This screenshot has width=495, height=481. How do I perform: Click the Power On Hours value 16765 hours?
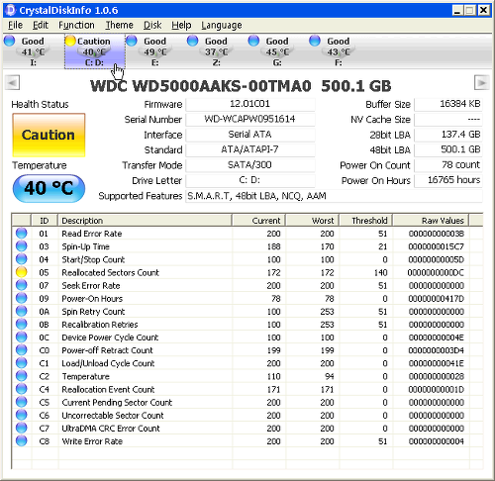(448, 180)
